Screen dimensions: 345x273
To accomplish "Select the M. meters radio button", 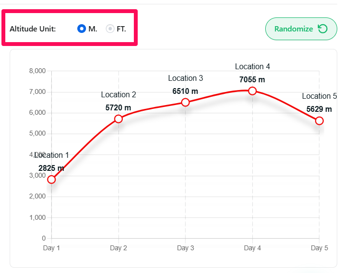I will (82, 29).
